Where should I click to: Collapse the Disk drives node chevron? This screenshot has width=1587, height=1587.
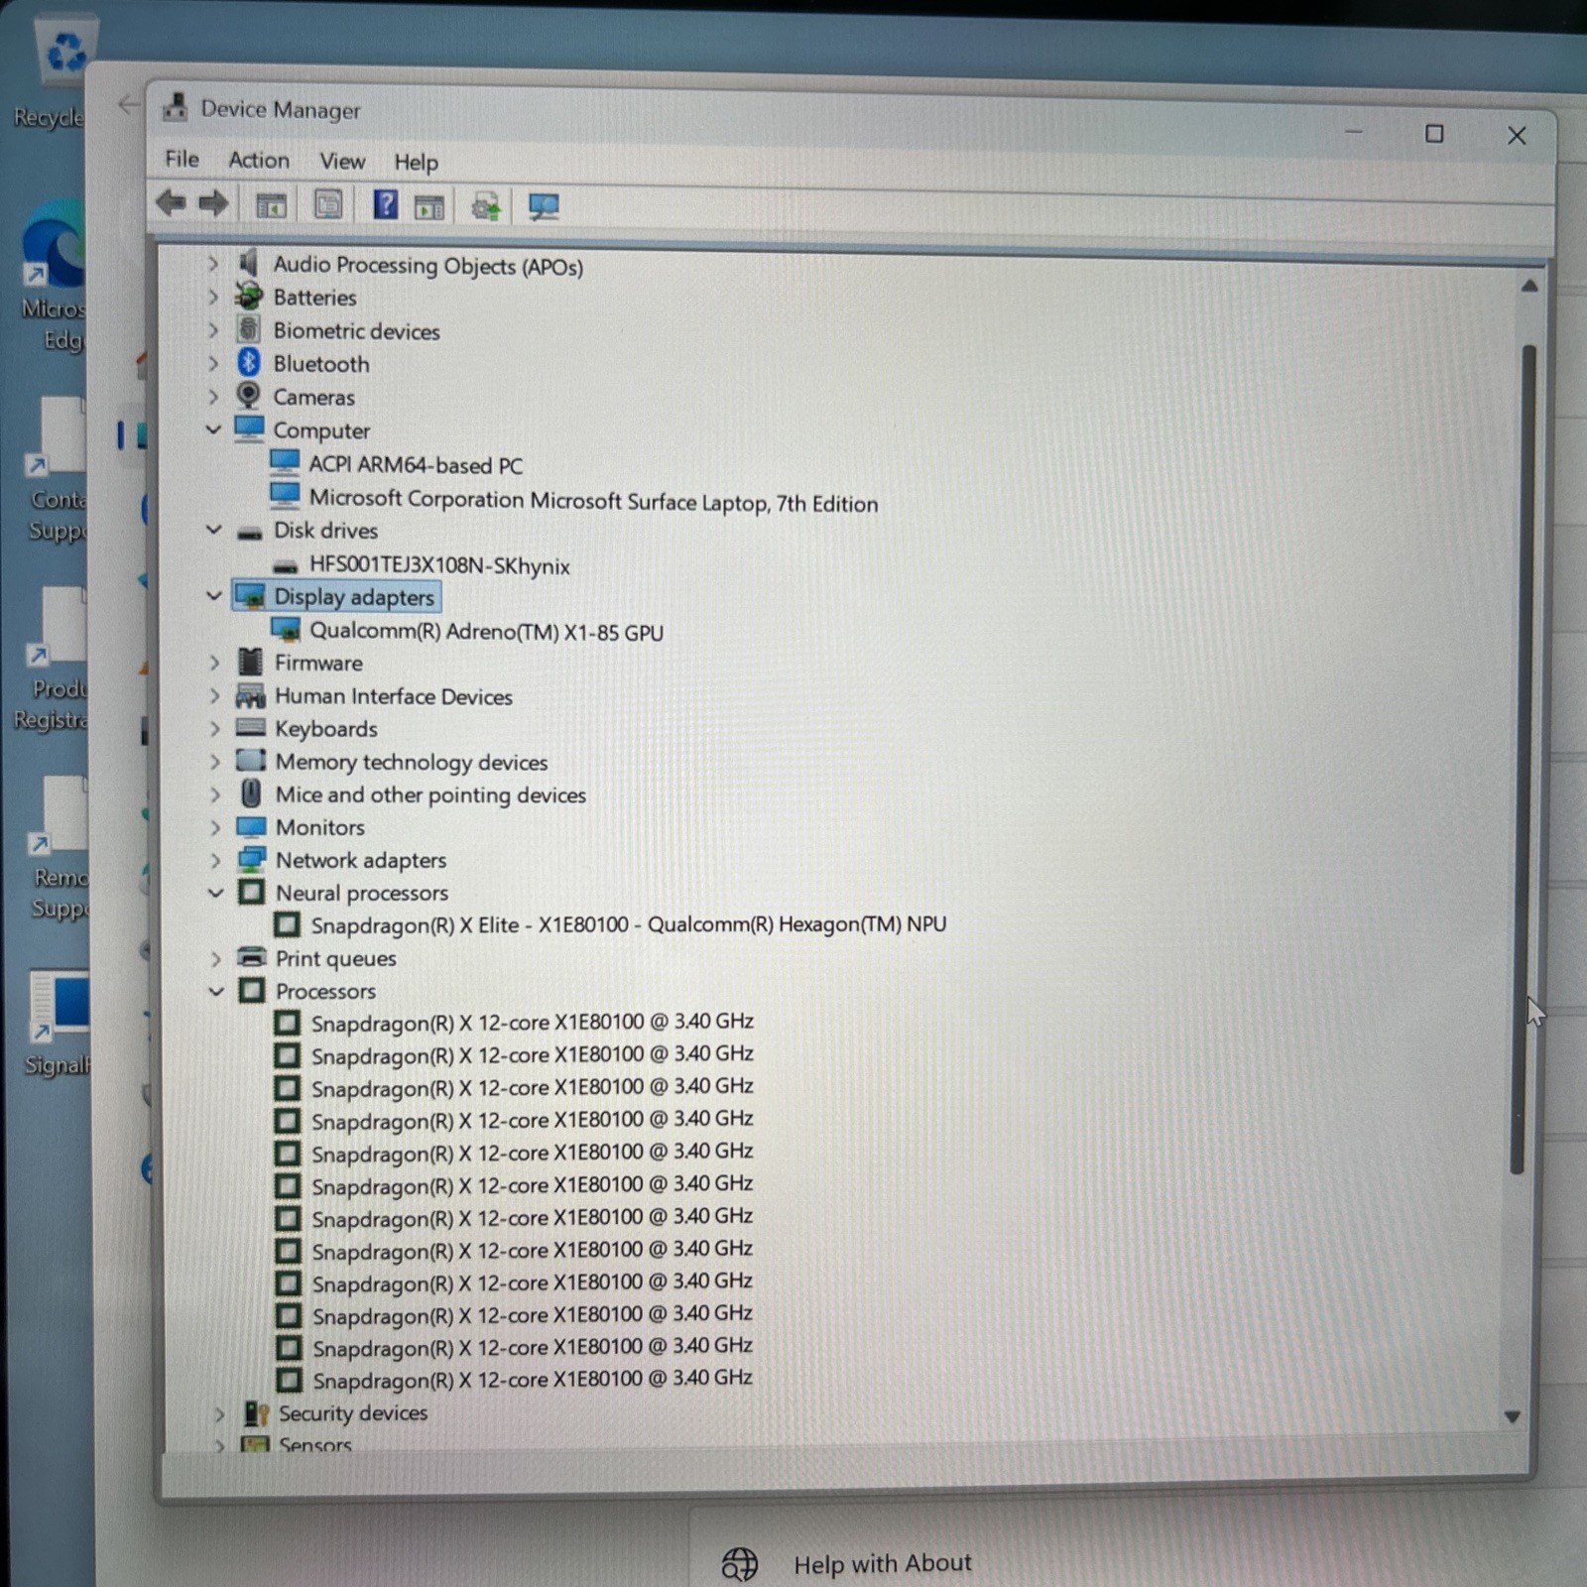tap(213, 530)
